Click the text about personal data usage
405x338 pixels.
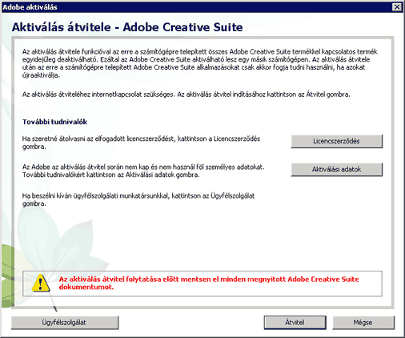(143, 171)
